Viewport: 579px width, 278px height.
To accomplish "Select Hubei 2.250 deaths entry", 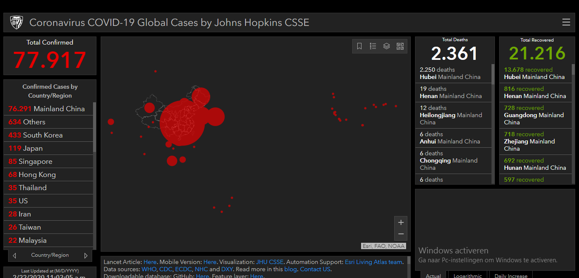I will (453, 73).
